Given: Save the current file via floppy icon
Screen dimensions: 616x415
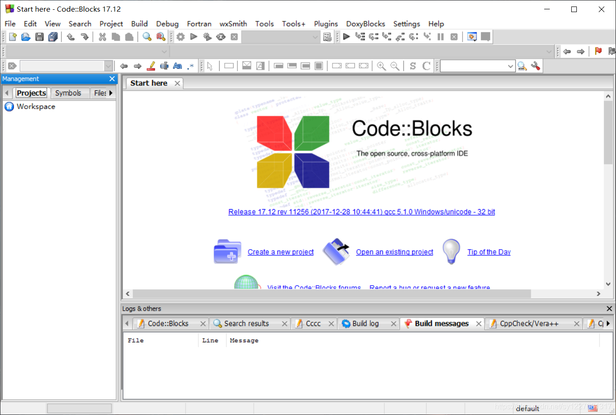Looking at the screenshot, I should coord(40,37).
